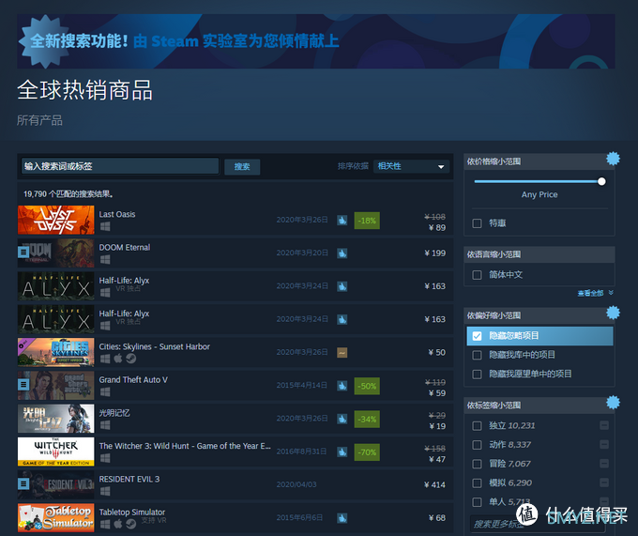Click the 2020/04/03 release date
The height and width of the screenshot is (536, 638).
(x=296, y=484)
